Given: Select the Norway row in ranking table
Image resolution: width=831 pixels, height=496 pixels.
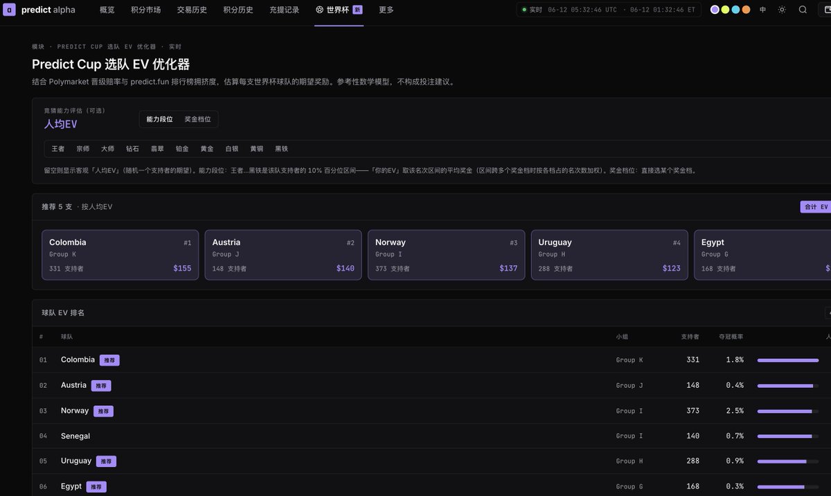Looking at the screenshot, I should (x=431, y=411).
